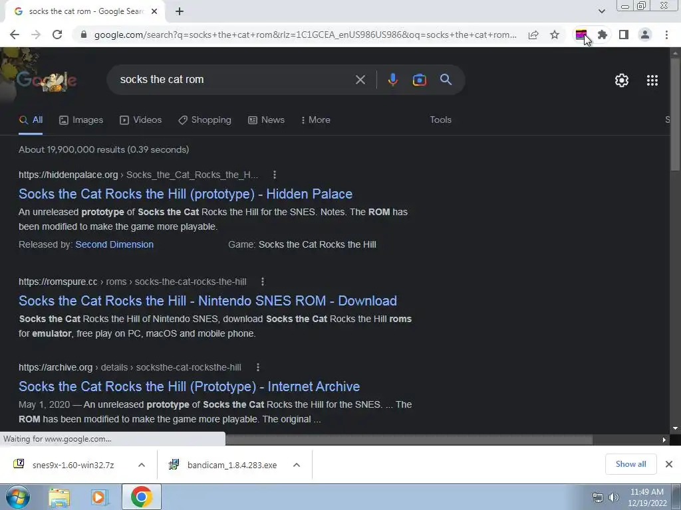Click into the search query field
Image resolution: width=681 pixels, height=510 pixels.
pos(235,80)
